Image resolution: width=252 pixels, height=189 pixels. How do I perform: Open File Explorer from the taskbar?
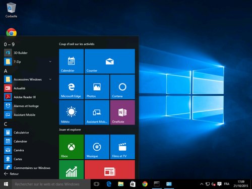pos(121,184)
